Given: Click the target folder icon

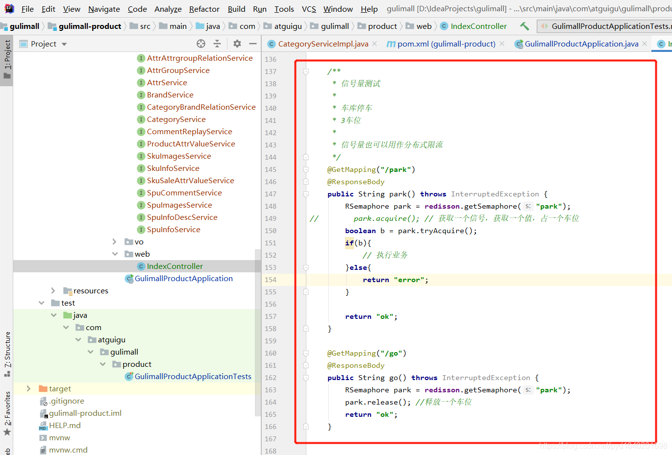Looking at the screenshot, I should point(43,389).
